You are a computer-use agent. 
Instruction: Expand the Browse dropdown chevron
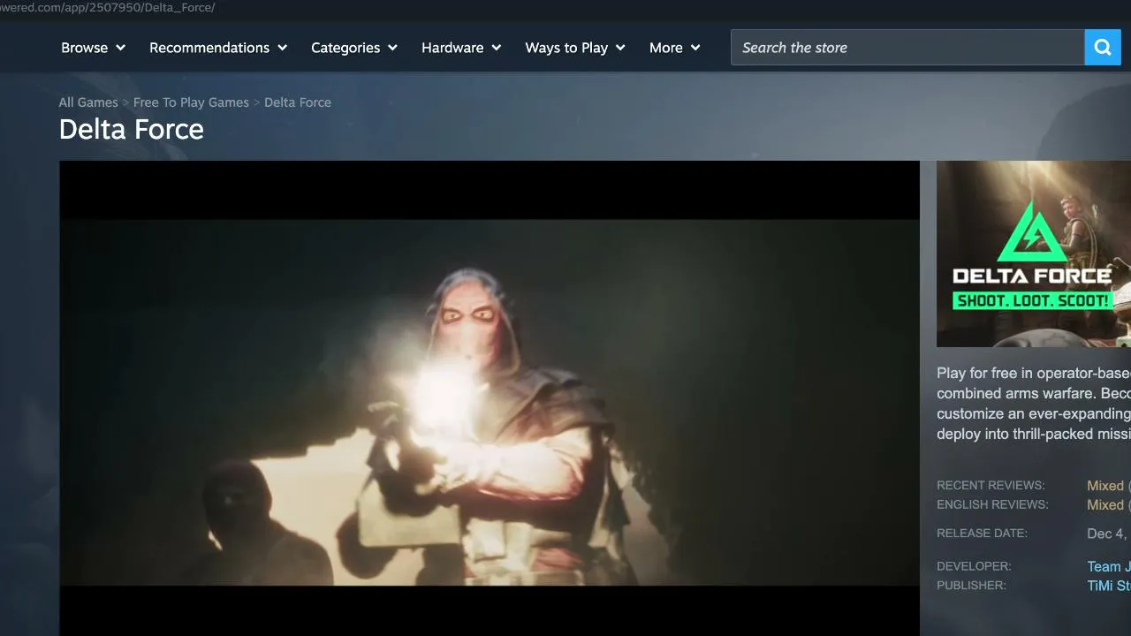click(120, 48)
